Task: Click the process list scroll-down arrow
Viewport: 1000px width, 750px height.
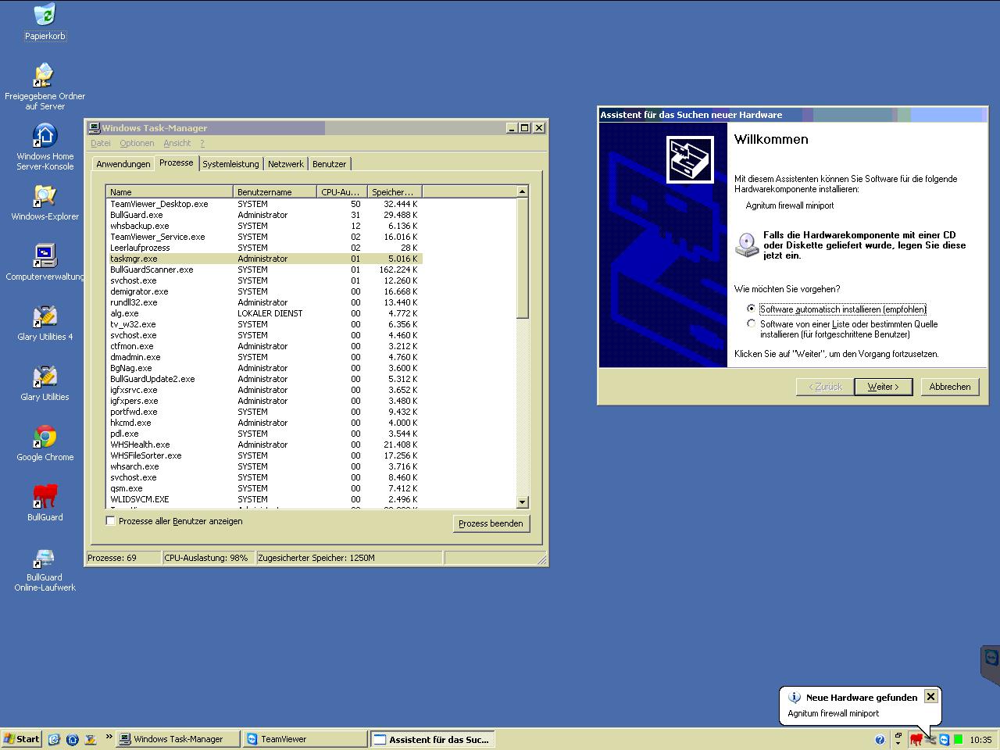Action: pos(523,502)
